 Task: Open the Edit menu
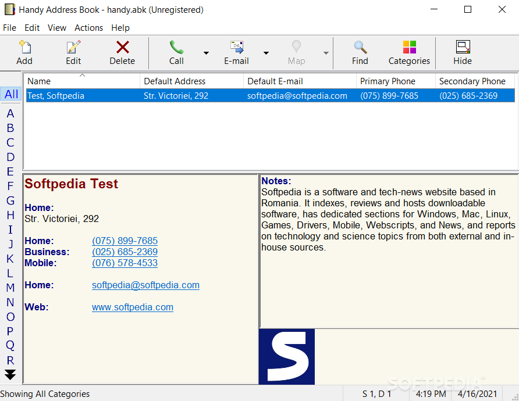32,28
